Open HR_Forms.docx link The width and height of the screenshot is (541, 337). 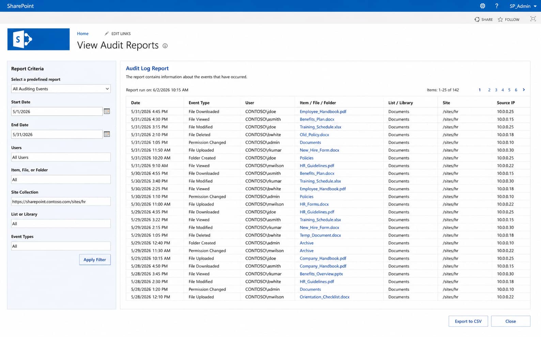coord(314,204)
